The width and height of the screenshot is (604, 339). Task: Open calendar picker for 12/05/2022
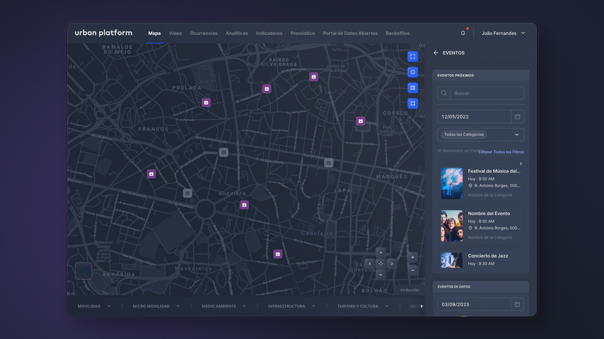pyautogui.click(x=517, y=117)
